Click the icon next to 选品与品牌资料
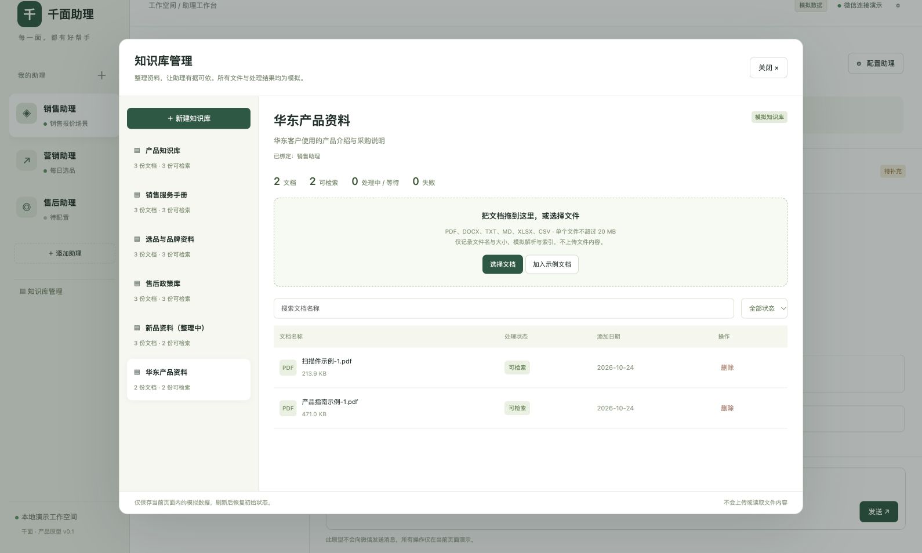The image size is (922, 553). pyautogui.click(x=137, y=239)
